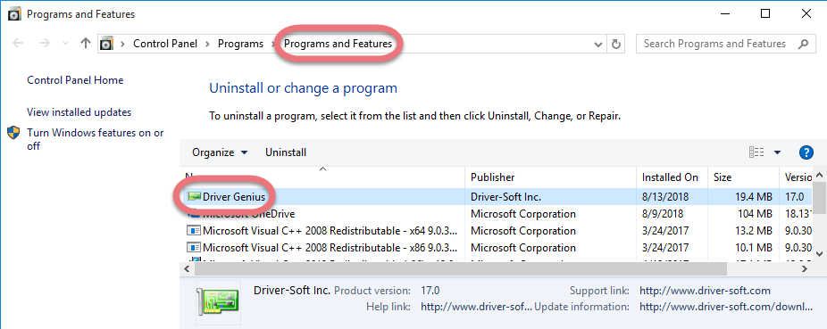Image resolution: width=827 pixels, height=329 pixels.
Task: Open help with blue question icon
Action: (x=806, y=152)
